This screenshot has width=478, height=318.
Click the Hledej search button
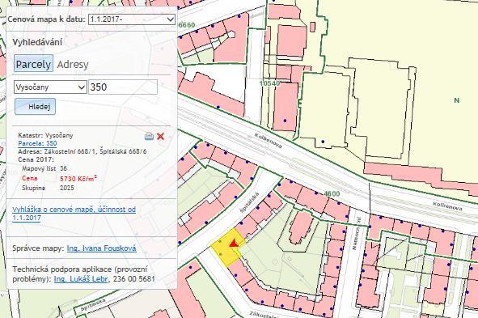coord(35,107)
